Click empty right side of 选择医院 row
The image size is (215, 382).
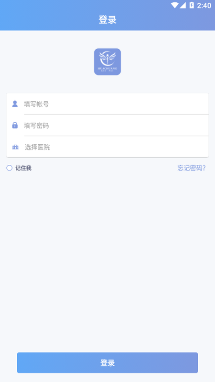[146, 147]
